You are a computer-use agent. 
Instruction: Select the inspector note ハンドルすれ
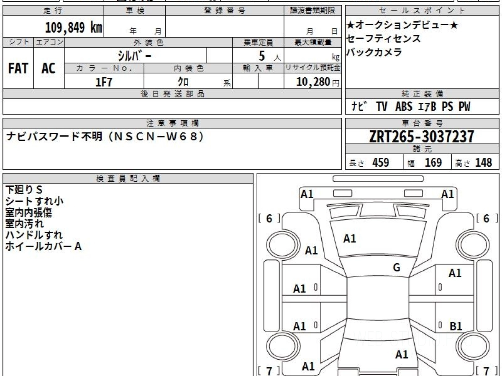[x=34, y=235]
